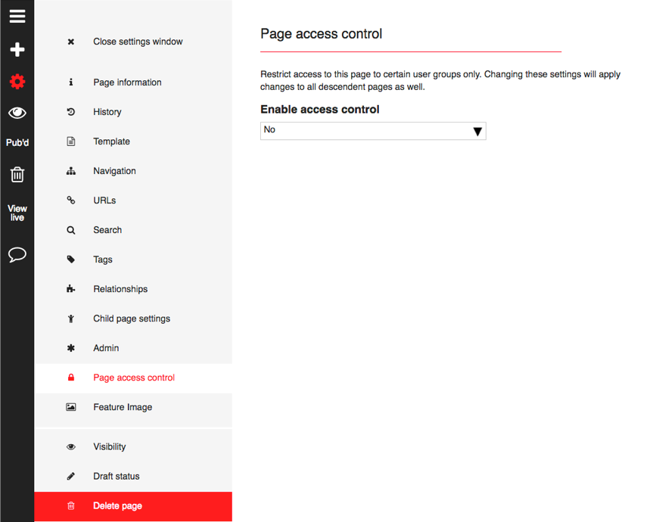662x522 pixels.
Task: Select Page access control item
Action: [133, 378]
